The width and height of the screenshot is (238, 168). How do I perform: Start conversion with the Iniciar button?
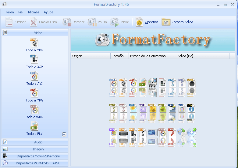pyautogui.click(x=119, y=22)
